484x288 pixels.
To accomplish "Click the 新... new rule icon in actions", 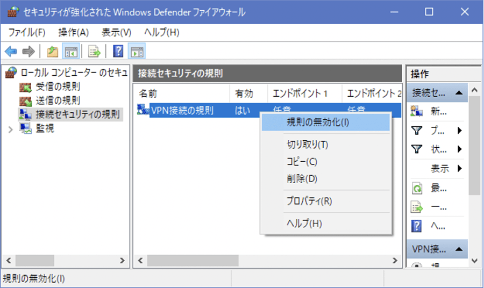I will tap(417, 111).
